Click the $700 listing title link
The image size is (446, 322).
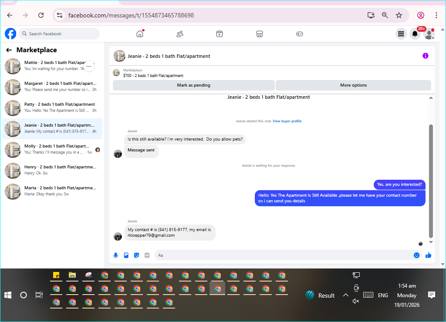153,76
